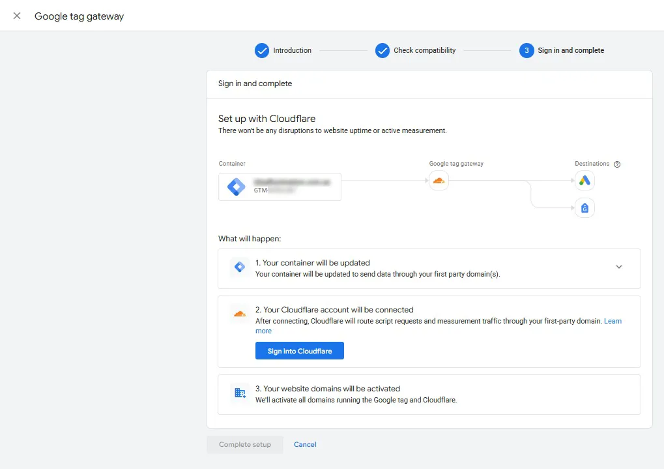Click the Tag Manager icon in Container card

237,187
